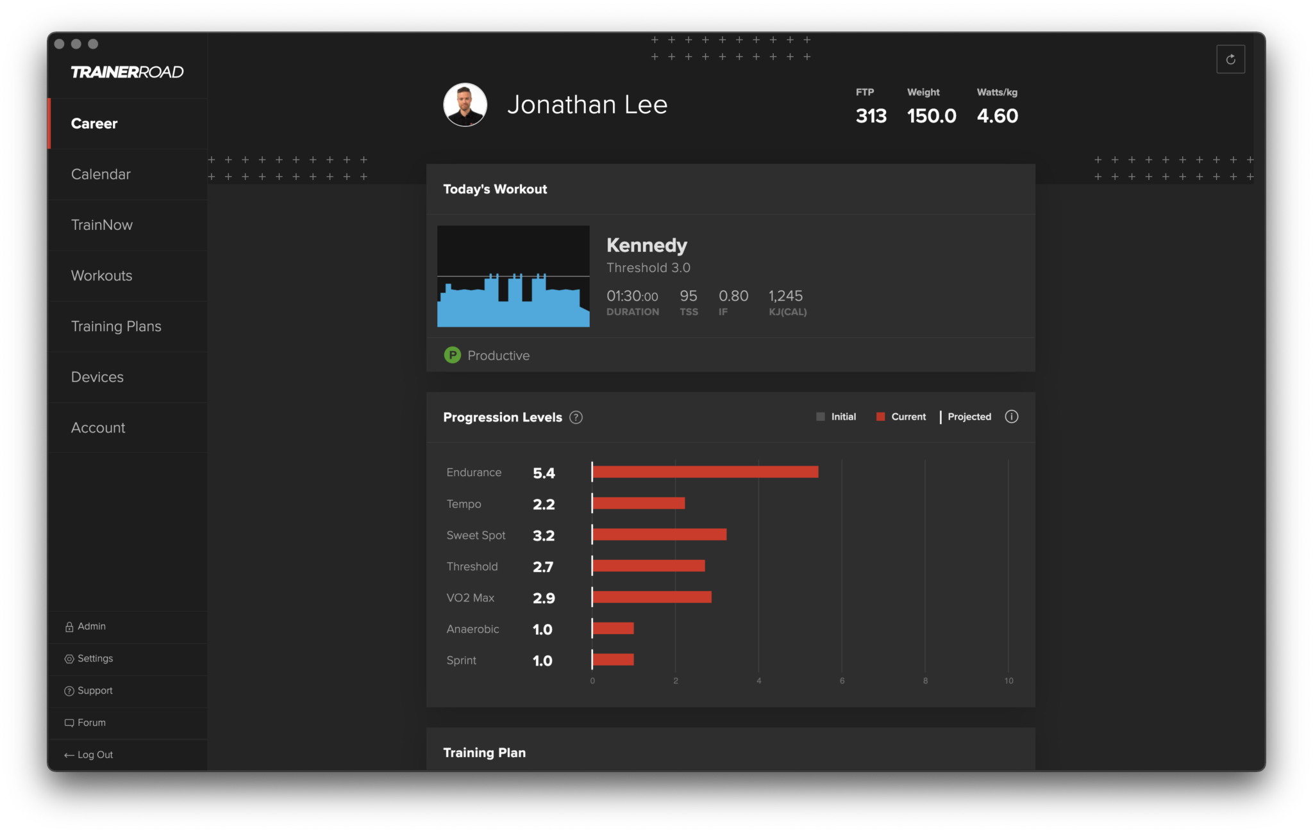
Task: Go to the TrainNow page
Action: (x=102, y=225)
